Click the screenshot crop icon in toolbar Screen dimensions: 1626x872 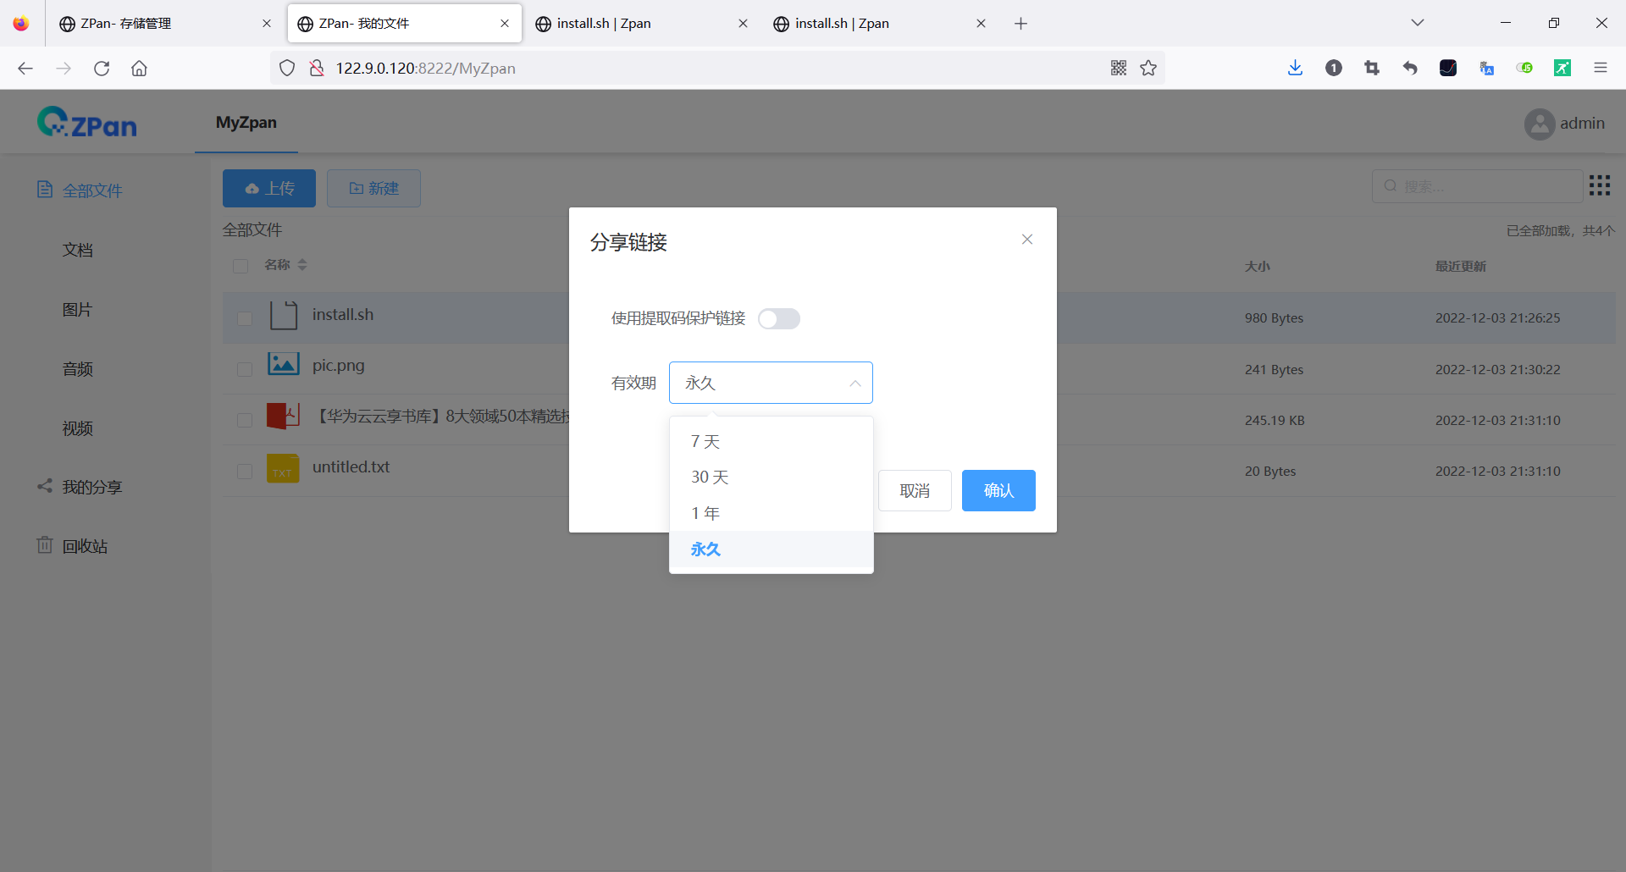pos(1372,68)
